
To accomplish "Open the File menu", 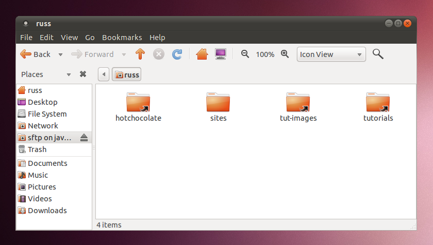I will tap(26, 37).
